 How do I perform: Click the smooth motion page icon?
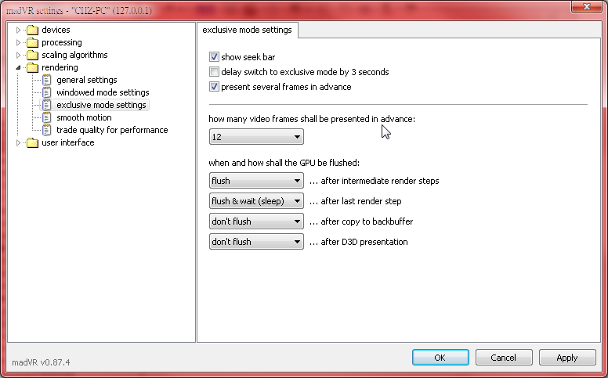[x=47, y=118]
